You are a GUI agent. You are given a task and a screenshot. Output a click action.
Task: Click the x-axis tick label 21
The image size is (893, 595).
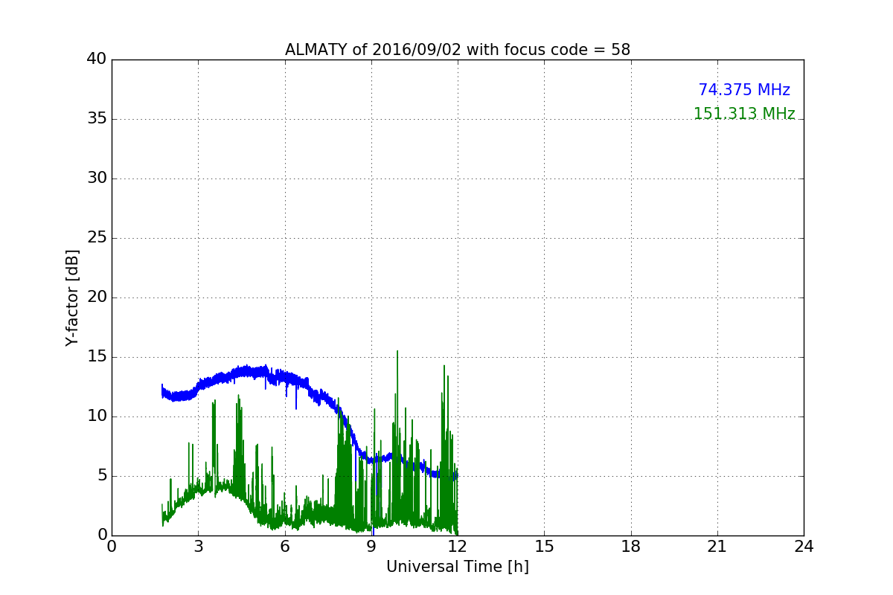pos(717,547)
